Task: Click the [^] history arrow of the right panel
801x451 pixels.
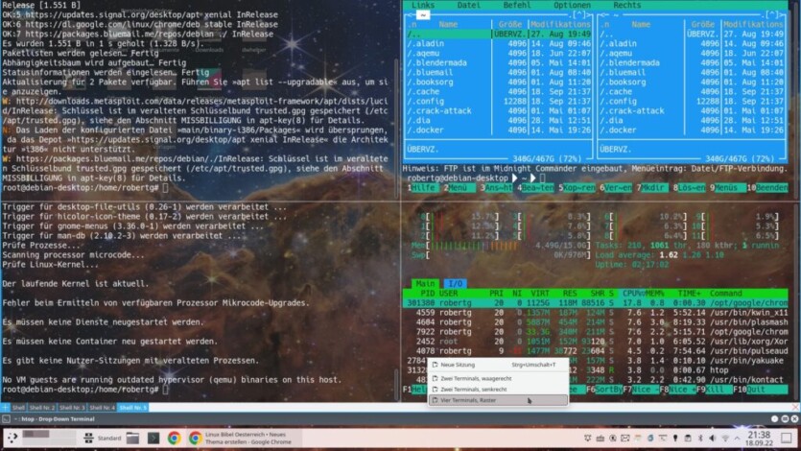Action: (772, 14)
